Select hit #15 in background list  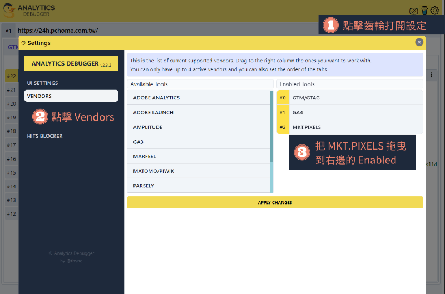click(x=12, y=173)
